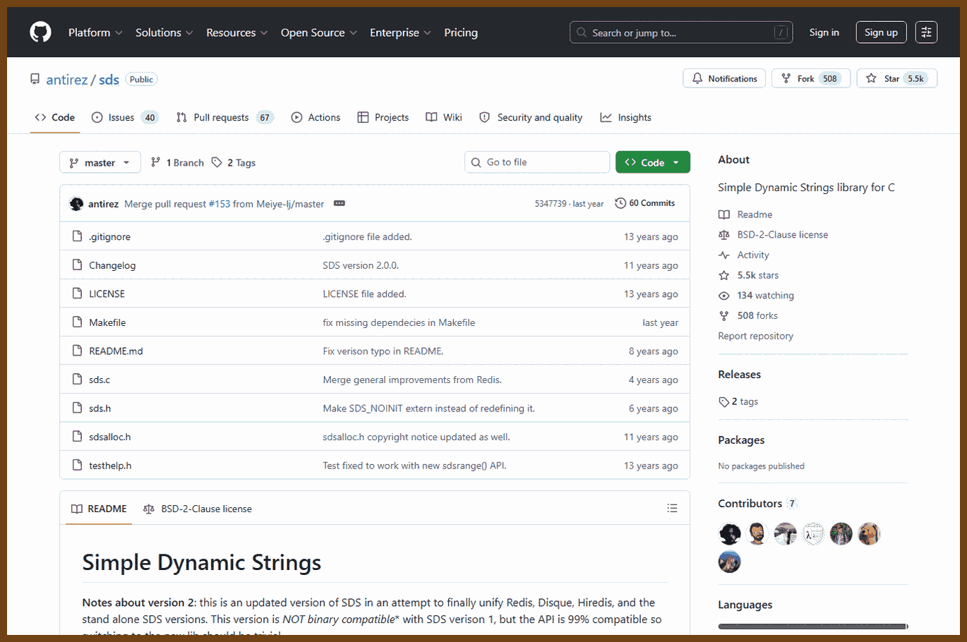Viewport: 967px width, 642px height.
Task: Focus the Go to file search field
Action: (537, 162)
